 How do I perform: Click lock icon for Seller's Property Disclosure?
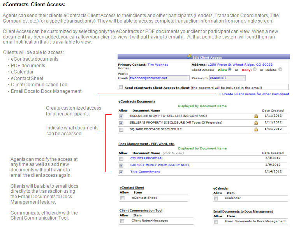pyautogui.click(x=256, y=123)
